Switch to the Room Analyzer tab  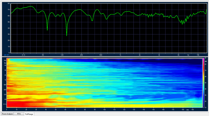coord(8,114)
